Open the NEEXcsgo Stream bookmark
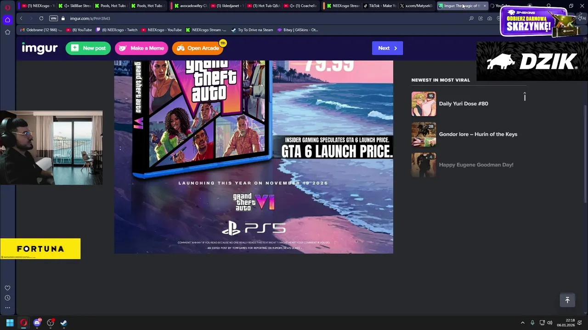Screen dimensions: 588x330 [x=206, y=30]
